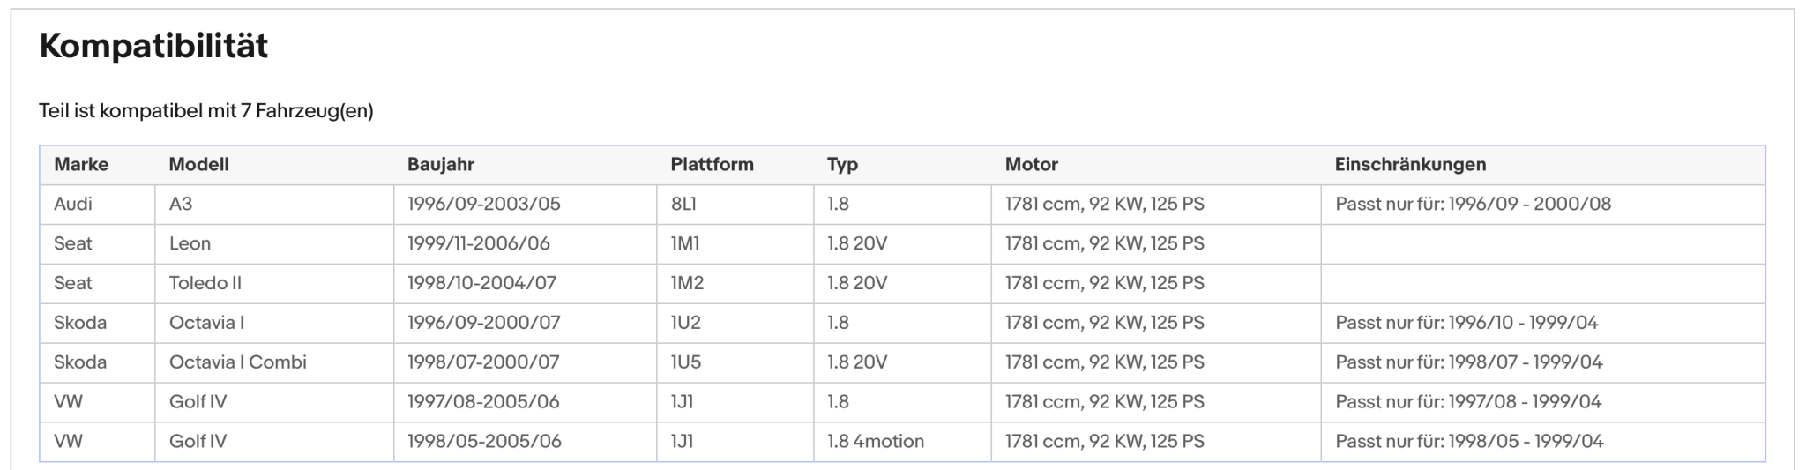The image size is (1806, 470).
Task: Click the Kompatibilität heading
Action: (153, 46)
